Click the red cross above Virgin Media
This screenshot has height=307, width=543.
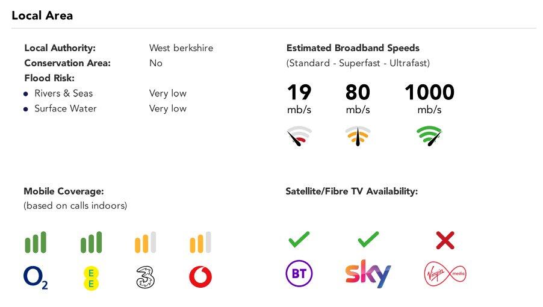445,241
